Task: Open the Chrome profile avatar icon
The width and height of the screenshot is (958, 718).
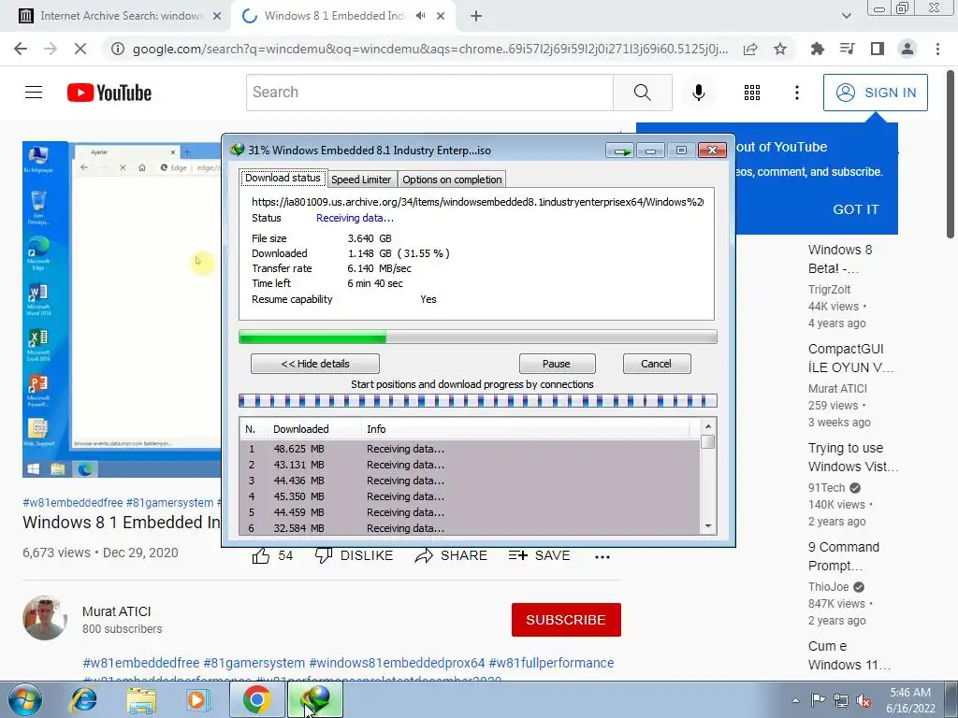Action: coord(907,49)
